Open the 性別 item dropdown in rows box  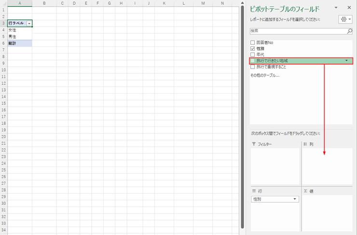[x=295, y=199]
